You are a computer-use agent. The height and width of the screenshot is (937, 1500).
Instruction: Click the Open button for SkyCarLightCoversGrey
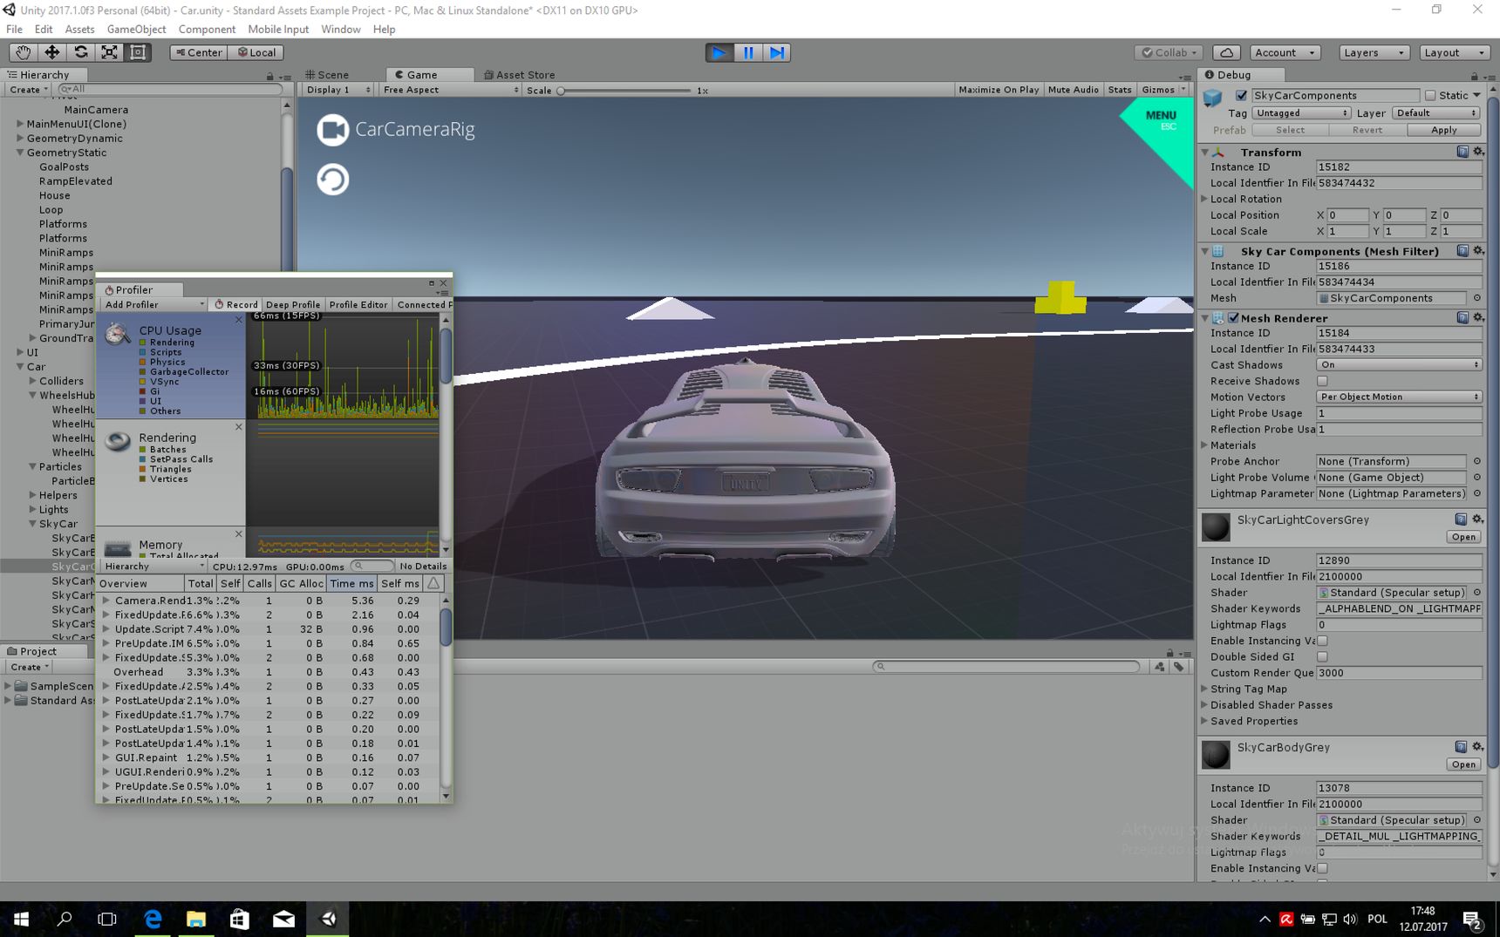tap(1462, 537)
